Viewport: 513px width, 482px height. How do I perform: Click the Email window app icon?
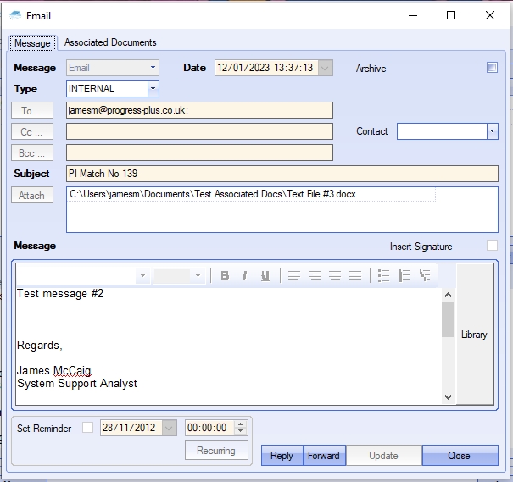(x=15, y=15)
